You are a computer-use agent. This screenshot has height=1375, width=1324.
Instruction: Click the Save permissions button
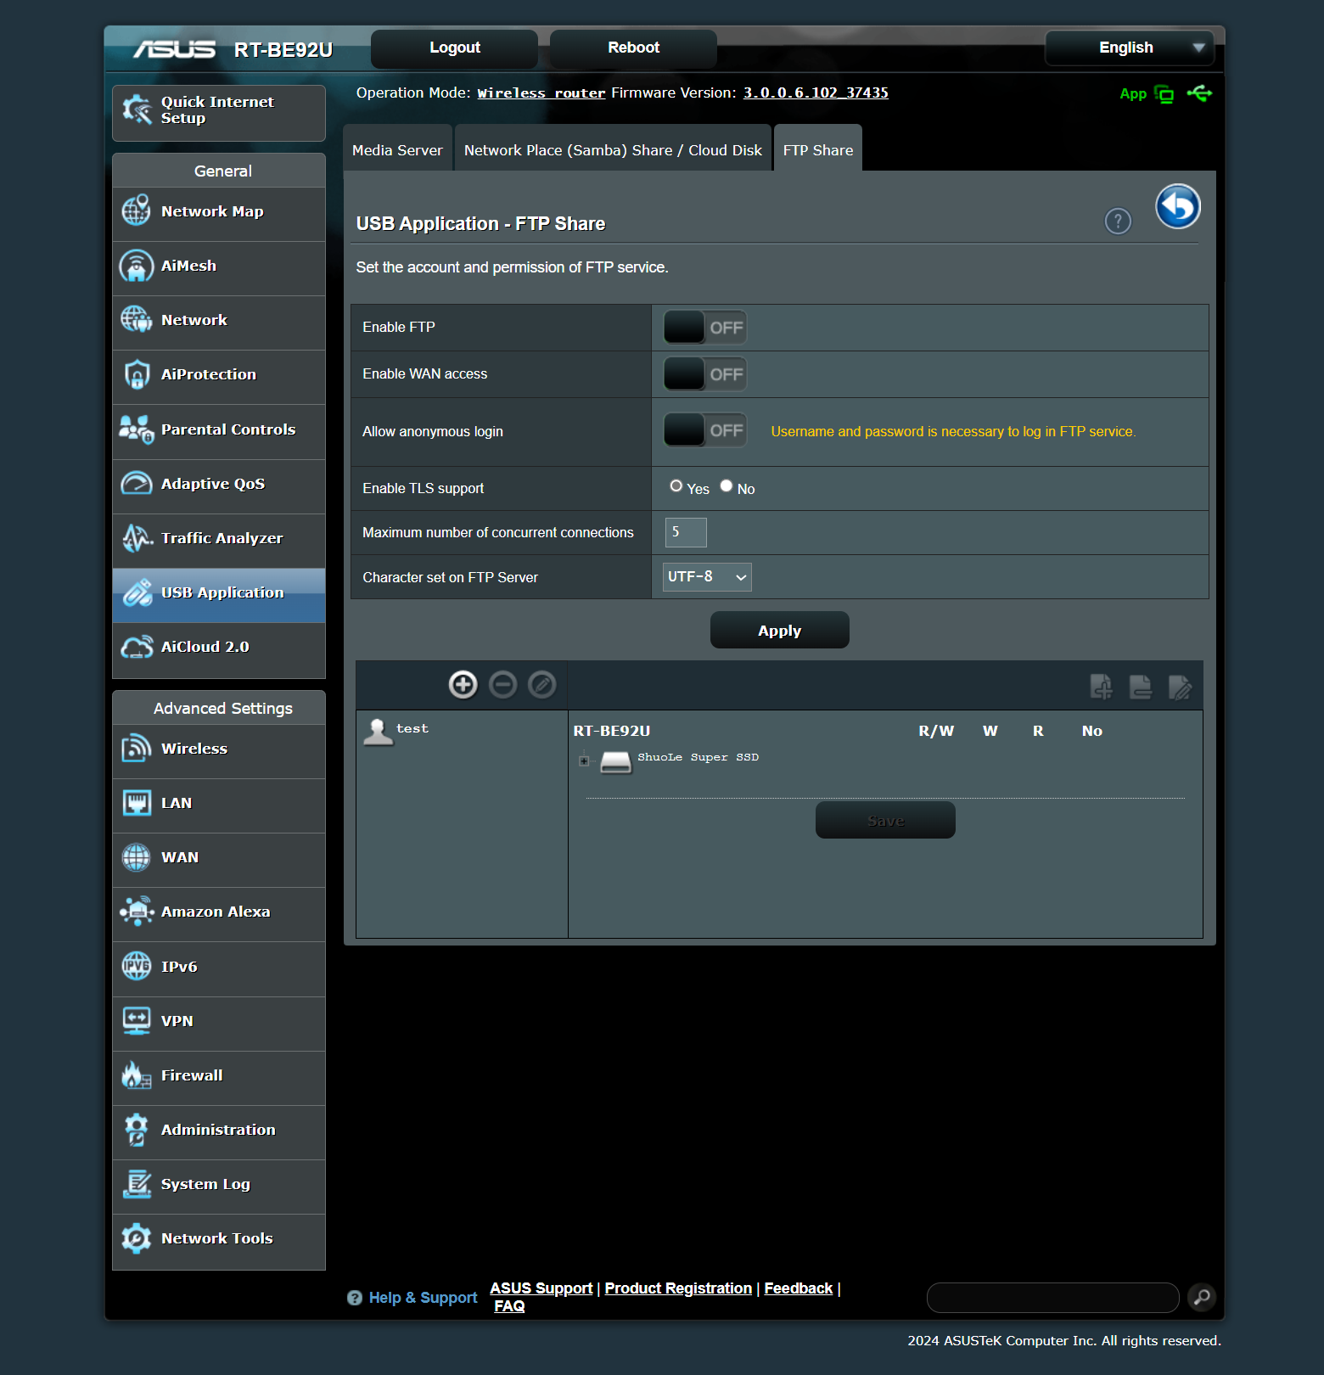(885, 821)
